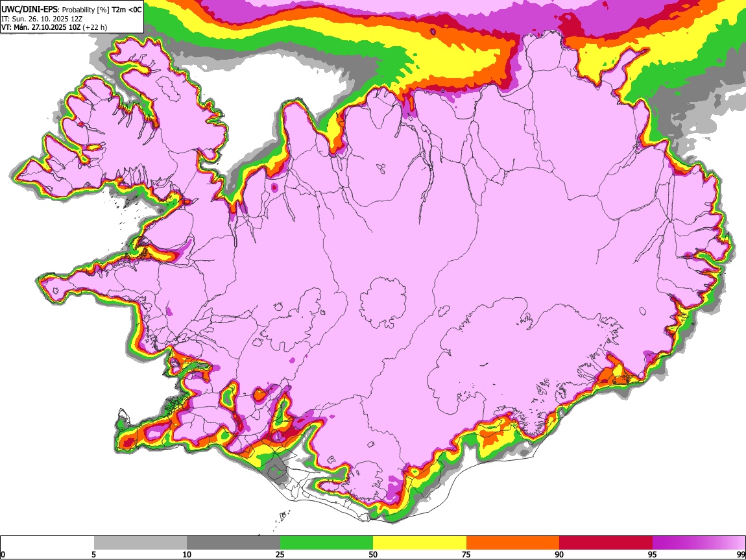This screenshot has width=746, height=560.
Task: Click the legend label '99'
Action: (740, 555)
